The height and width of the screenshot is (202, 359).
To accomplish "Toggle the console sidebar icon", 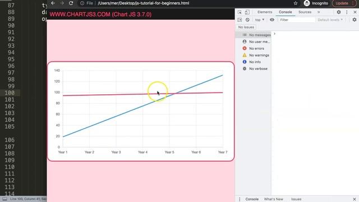I will [240, 20].
